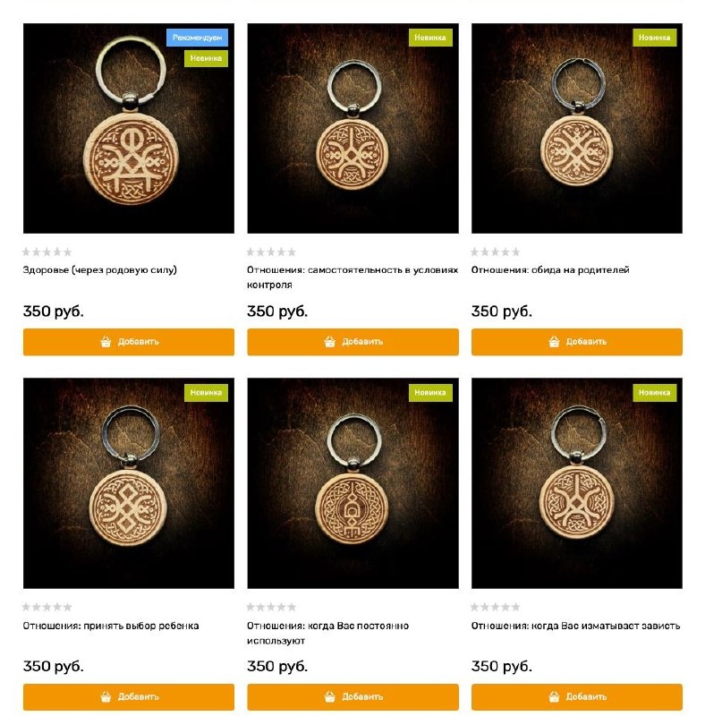Screen dimensions: 705x716
Task: Click basket icon for Вас изматывает зависть
Action: pos(554,696)
